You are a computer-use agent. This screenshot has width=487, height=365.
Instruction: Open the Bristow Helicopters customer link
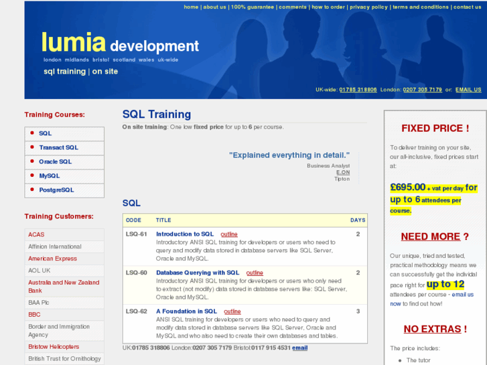tap(54, 347)
